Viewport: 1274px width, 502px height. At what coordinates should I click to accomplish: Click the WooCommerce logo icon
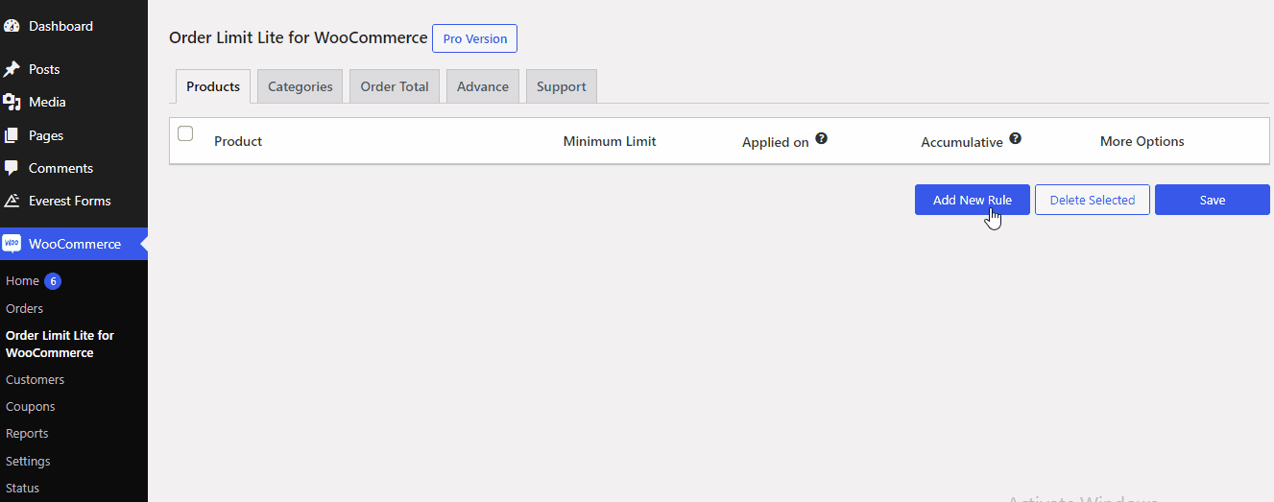click(12, 244)
